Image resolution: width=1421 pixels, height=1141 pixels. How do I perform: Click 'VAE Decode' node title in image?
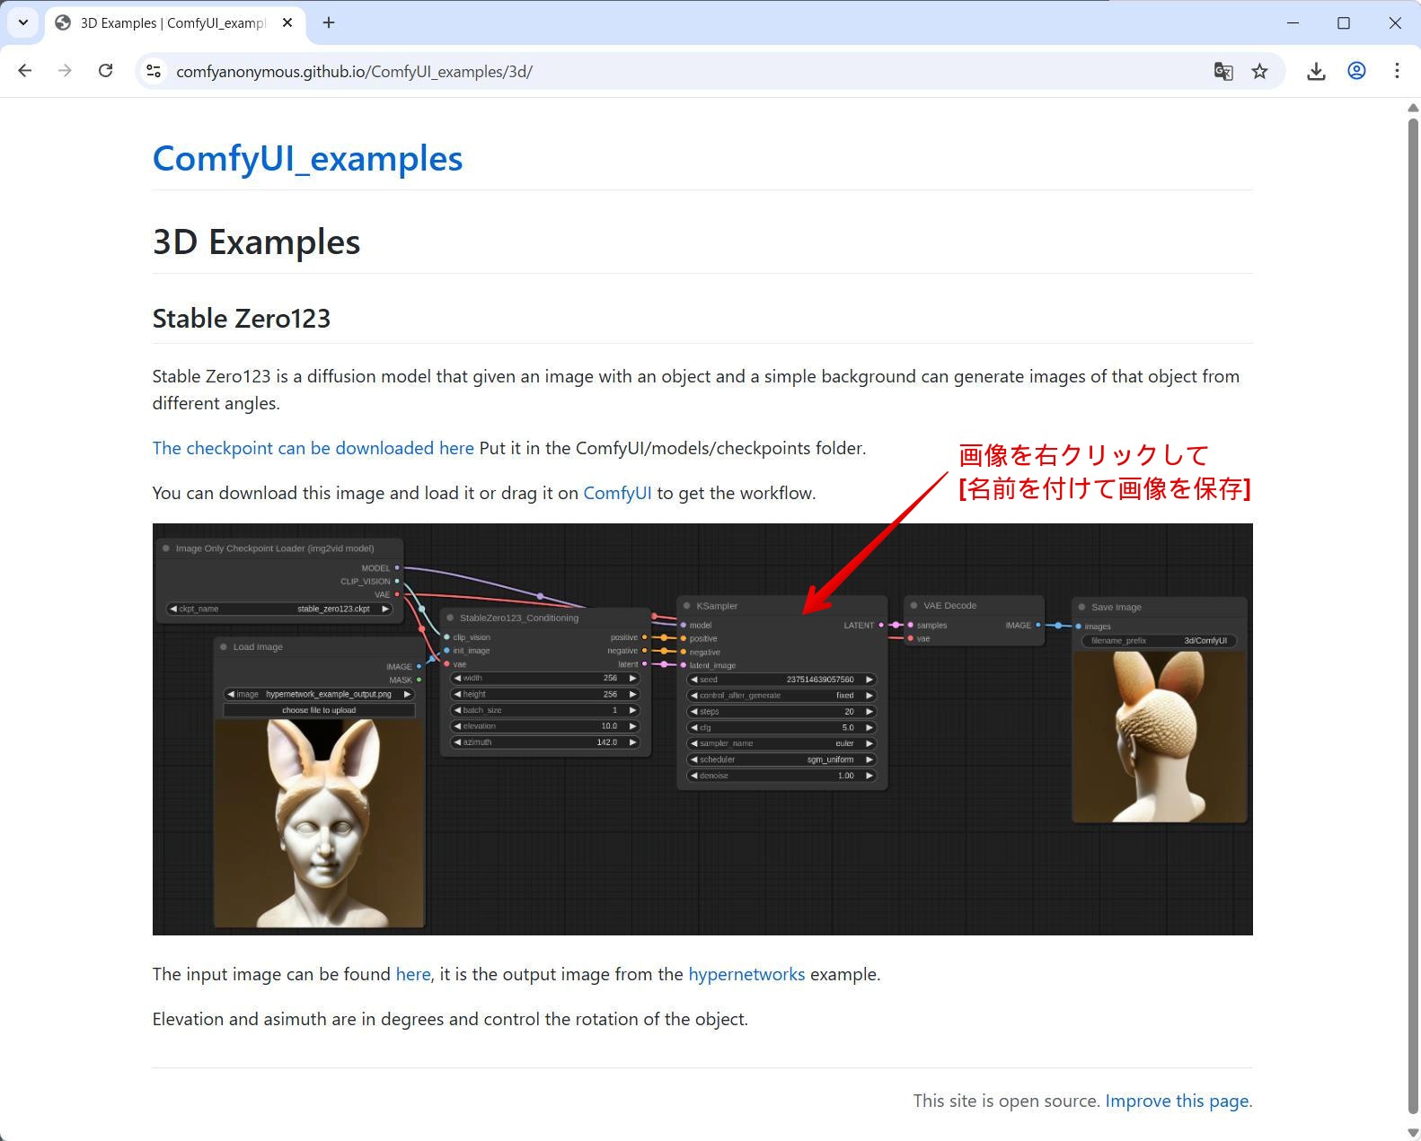click(x=949, y=606)
